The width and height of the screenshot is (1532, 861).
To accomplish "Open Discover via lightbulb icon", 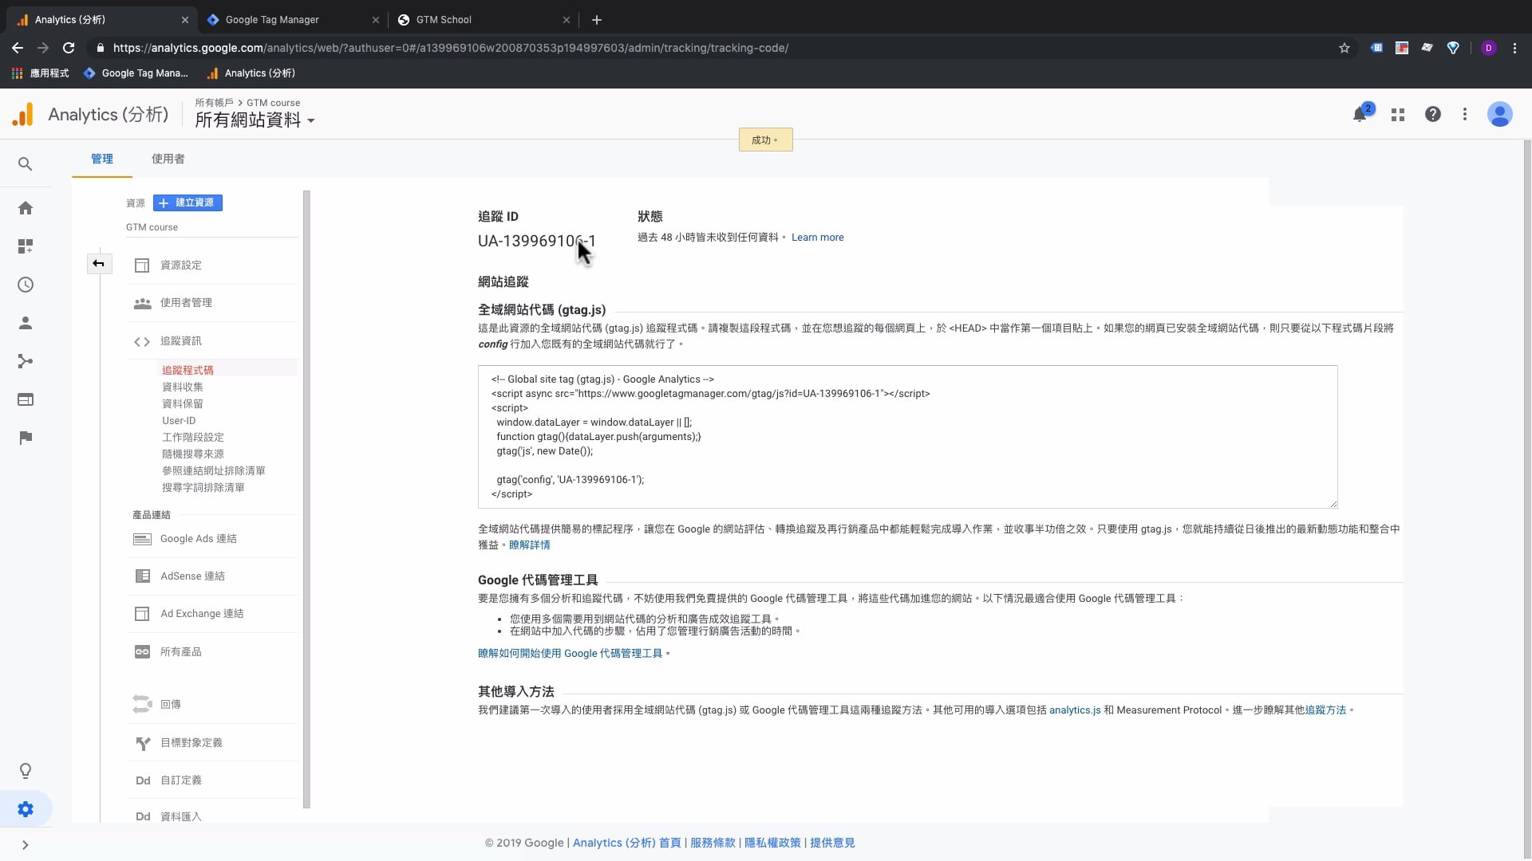I will coord(26,770).
